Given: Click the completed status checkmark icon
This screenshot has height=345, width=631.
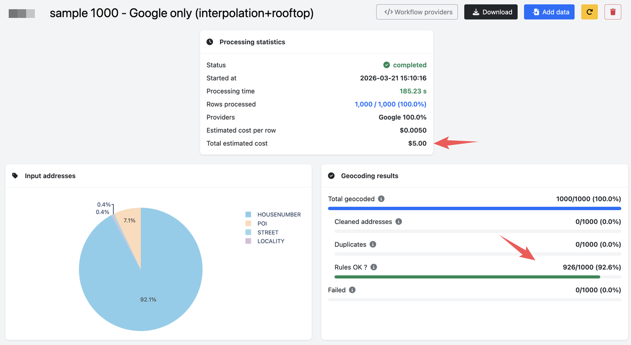Looking at the screenshot, I should point(387,64).
